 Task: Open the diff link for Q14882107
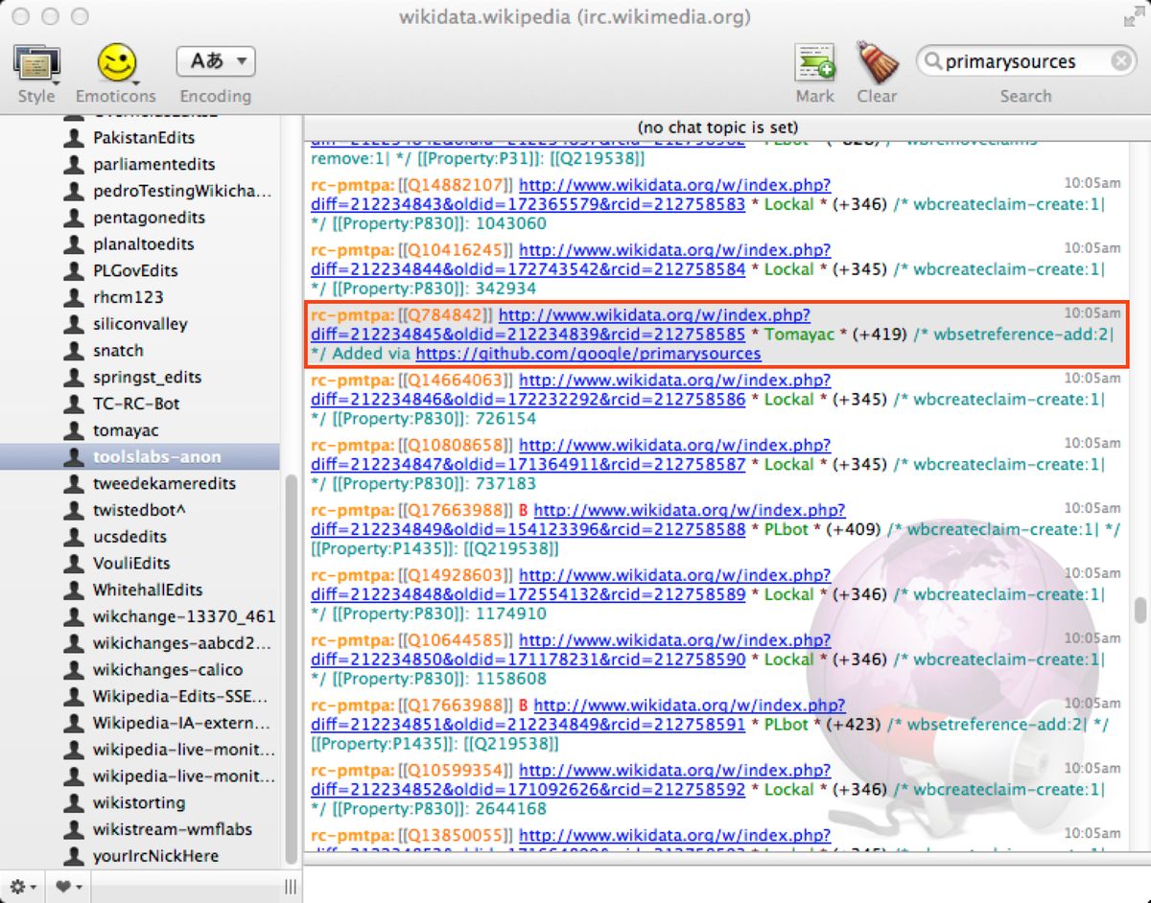tap(572, 195)
